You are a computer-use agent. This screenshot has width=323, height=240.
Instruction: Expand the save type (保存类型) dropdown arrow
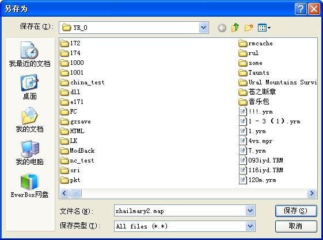[250, 226]
